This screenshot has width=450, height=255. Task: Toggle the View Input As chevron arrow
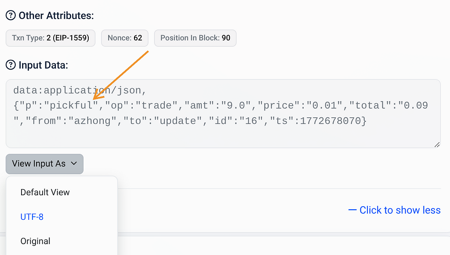coord(74,164)
